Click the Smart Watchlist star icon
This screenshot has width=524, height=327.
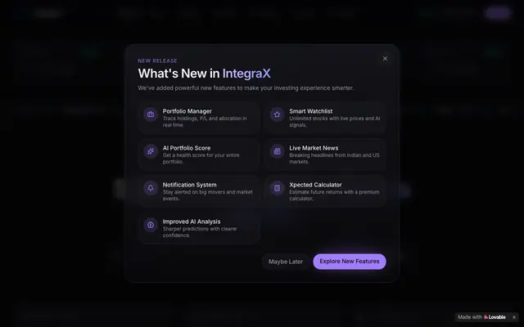277,114
